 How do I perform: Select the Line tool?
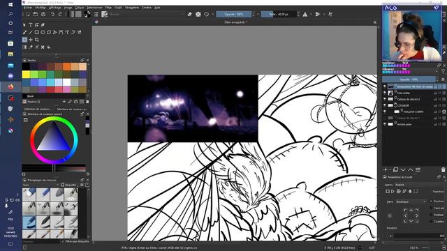click(x=31, y=33)
